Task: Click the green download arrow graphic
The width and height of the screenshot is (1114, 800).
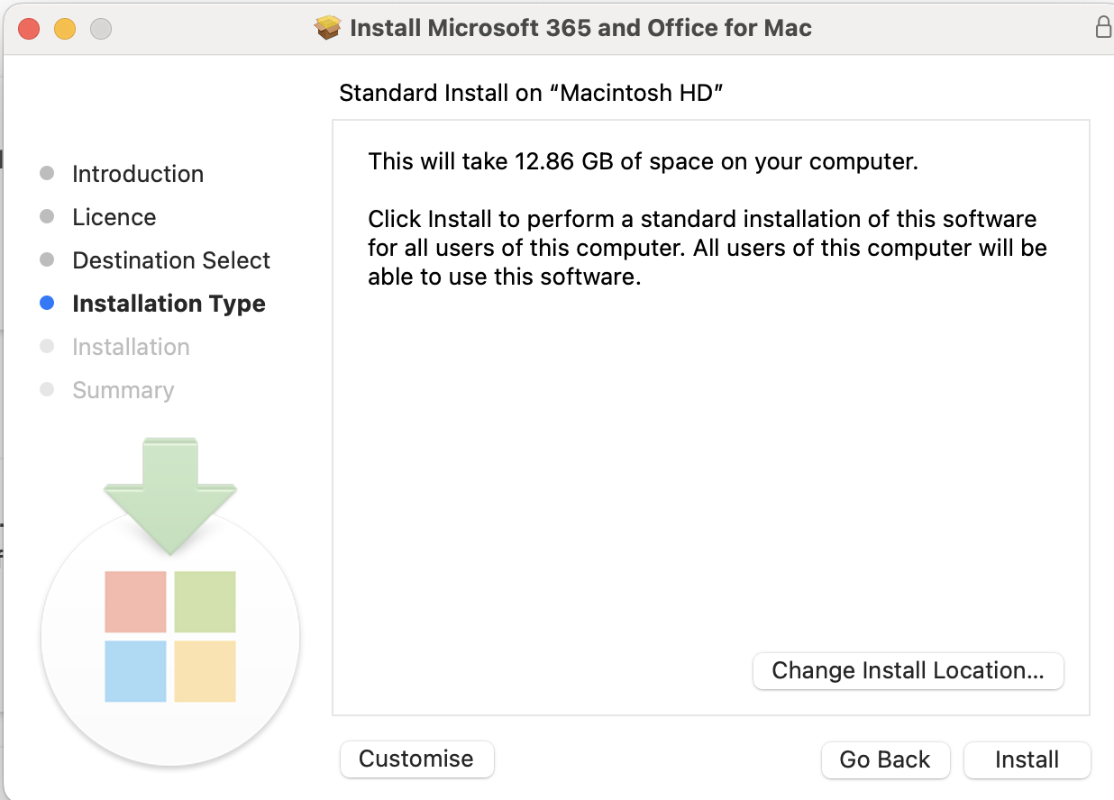Action: 170,495
